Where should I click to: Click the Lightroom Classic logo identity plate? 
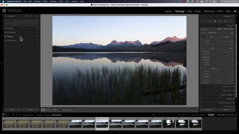[x=4, y=10]
